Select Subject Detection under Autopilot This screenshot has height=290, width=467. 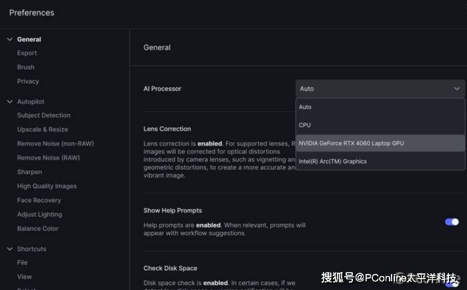coord(43,115)
